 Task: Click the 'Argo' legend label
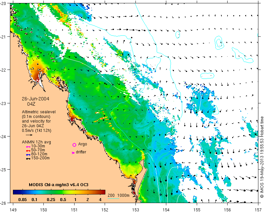(x=82, y=144)
